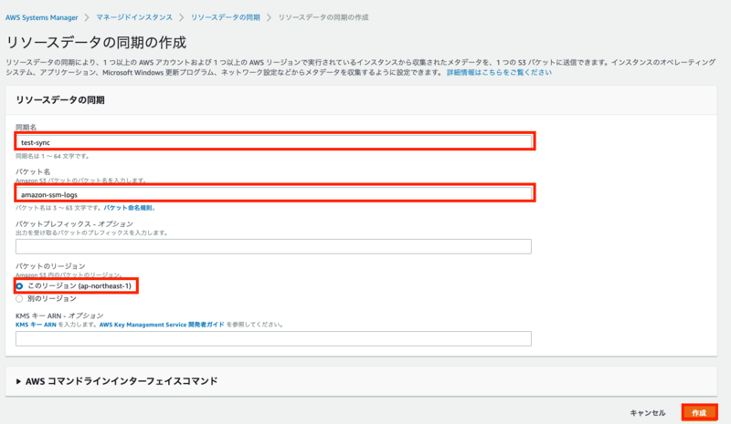
Task: Go to マネージドインスタンス breadcrumb
Action: (x=134, y=17)
